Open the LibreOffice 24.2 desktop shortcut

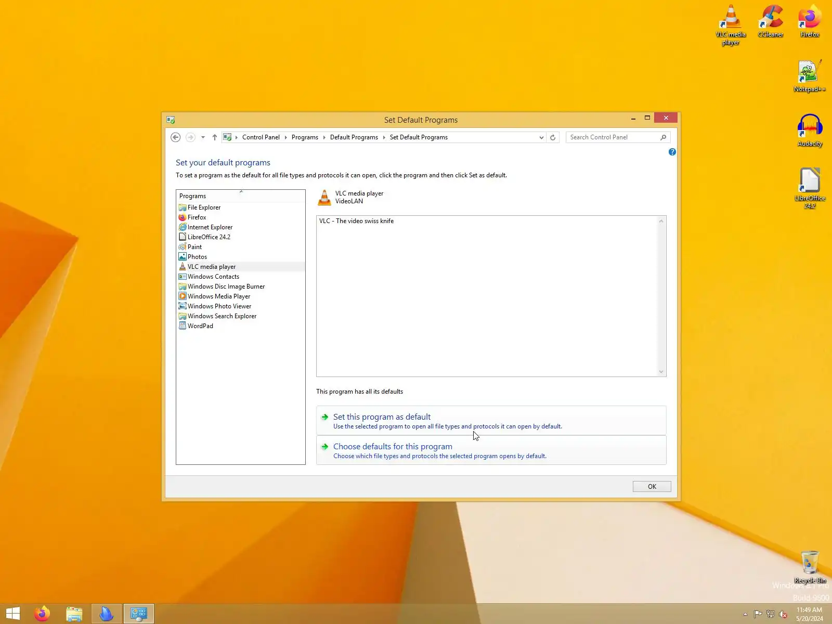810,188
